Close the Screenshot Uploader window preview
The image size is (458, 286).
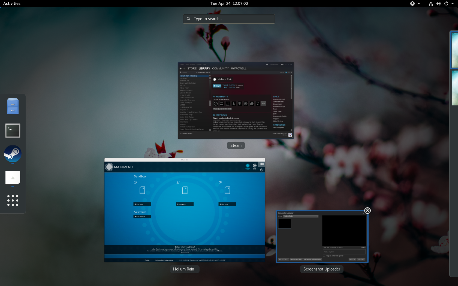pos(367,211)
